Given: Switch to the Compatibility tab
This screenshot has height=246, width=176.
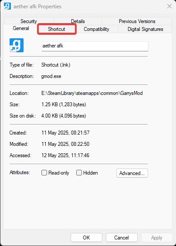Looking at the screenshot, I should [x=96, y=29].
